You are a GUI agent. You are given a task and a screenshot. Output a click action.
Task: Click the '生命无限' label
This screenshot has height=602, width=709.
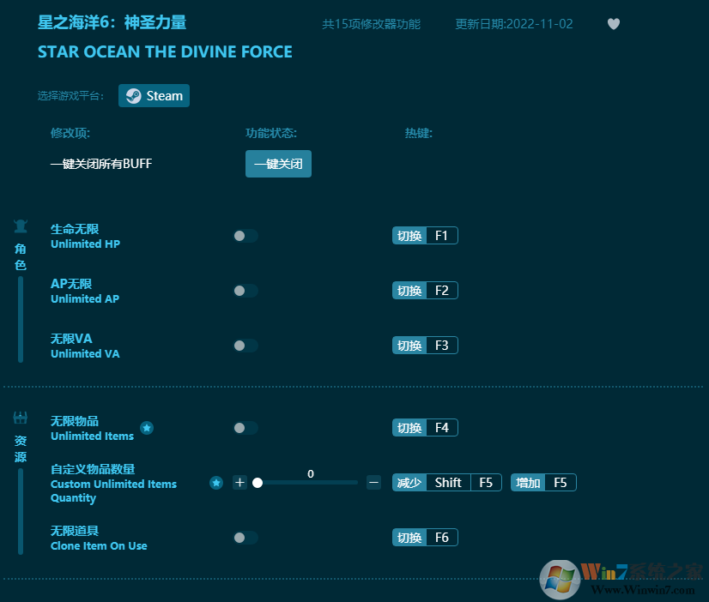pos(75,229)
